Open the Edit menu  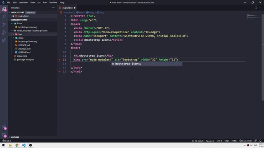pos(15,2)
